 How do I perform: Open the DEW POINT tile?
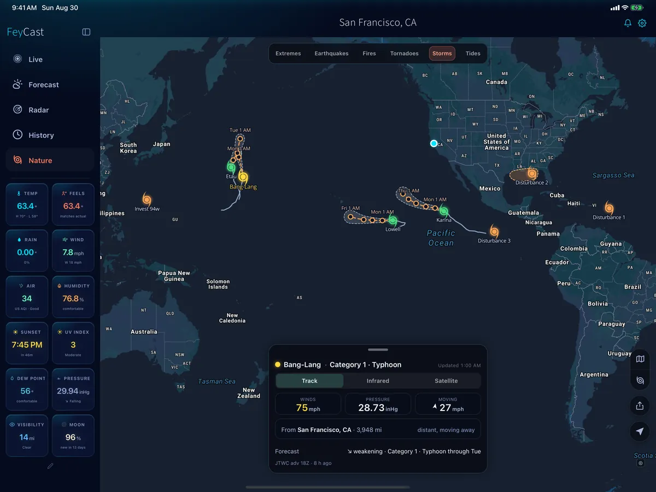27,389
